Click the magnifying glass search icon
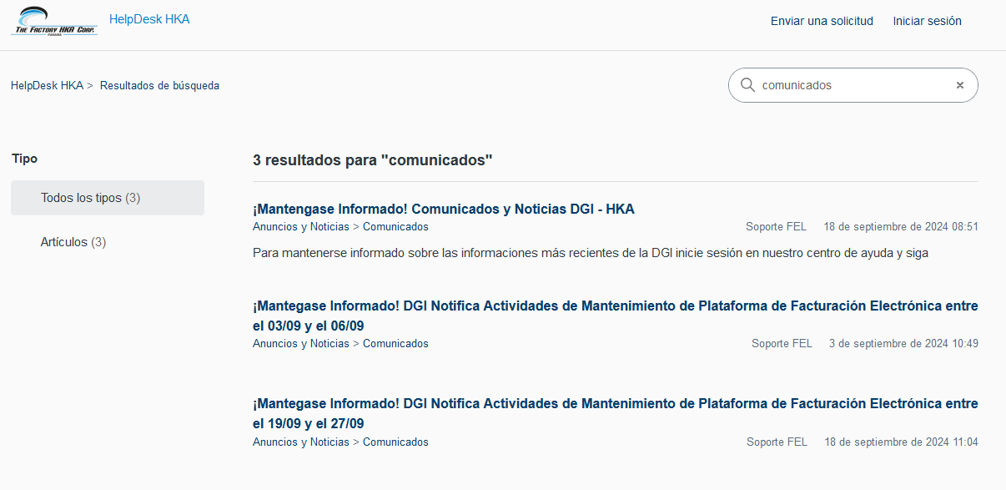Image resolution: width=1006 pixels, height=490 pixels. tap(747, 85)
